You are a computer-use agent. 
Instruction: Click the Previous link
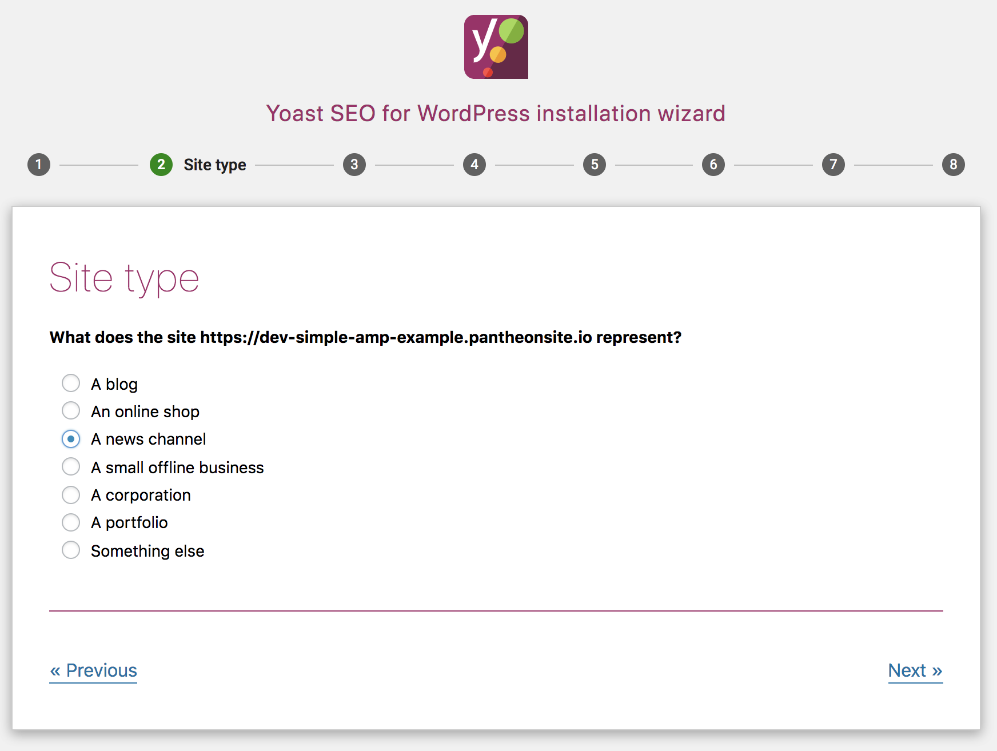point(93,670)
